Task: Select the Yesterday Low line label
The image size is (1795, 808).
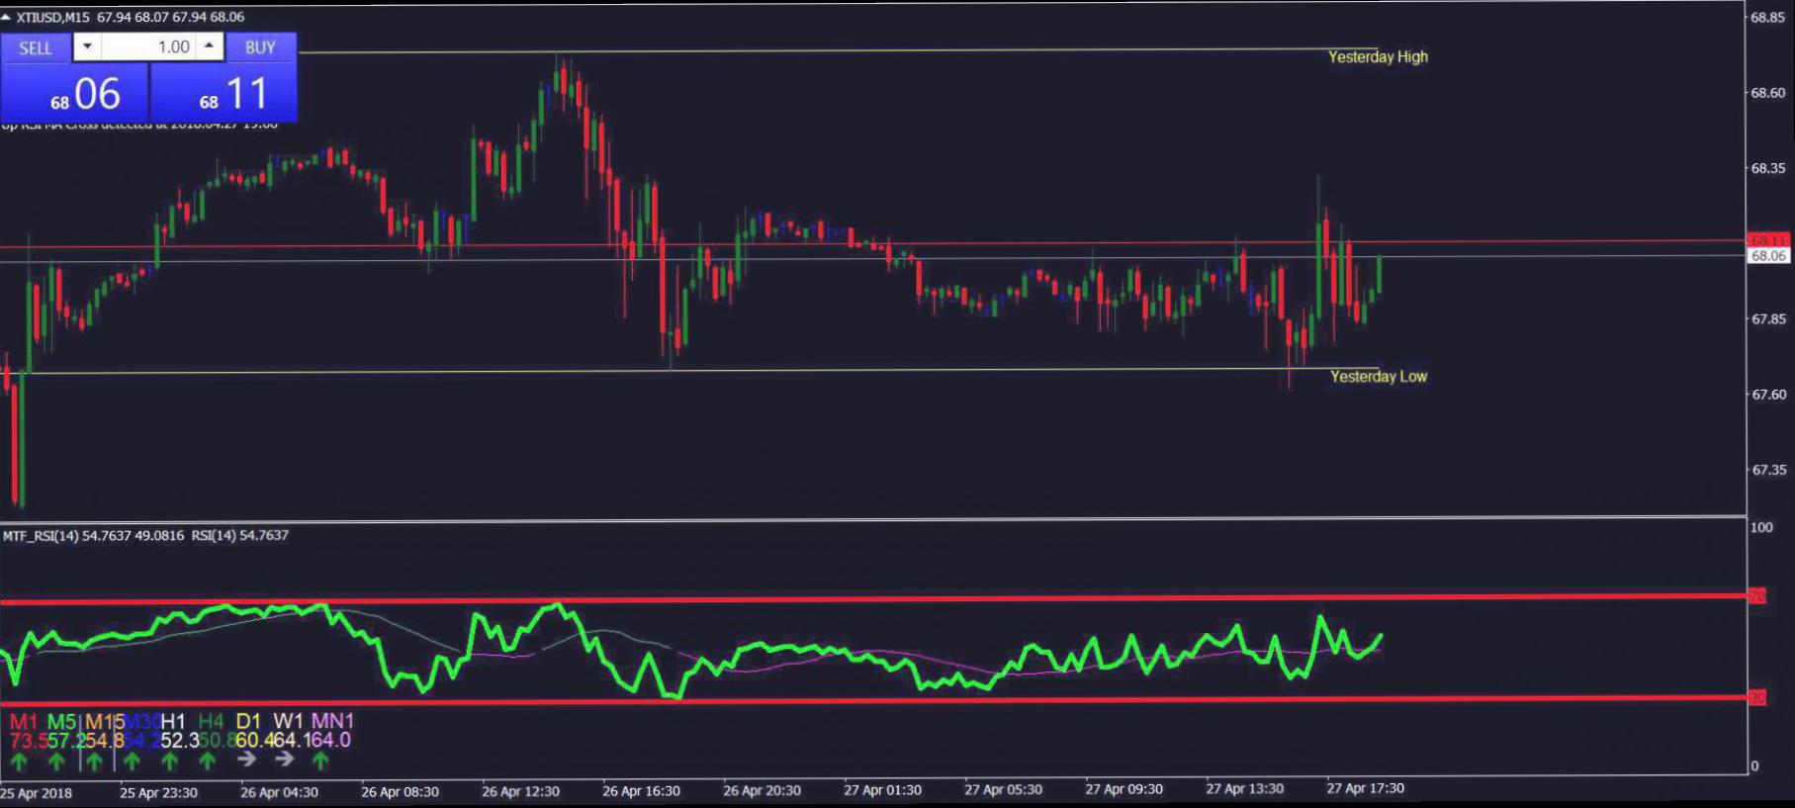Action: pos(1379,377)
